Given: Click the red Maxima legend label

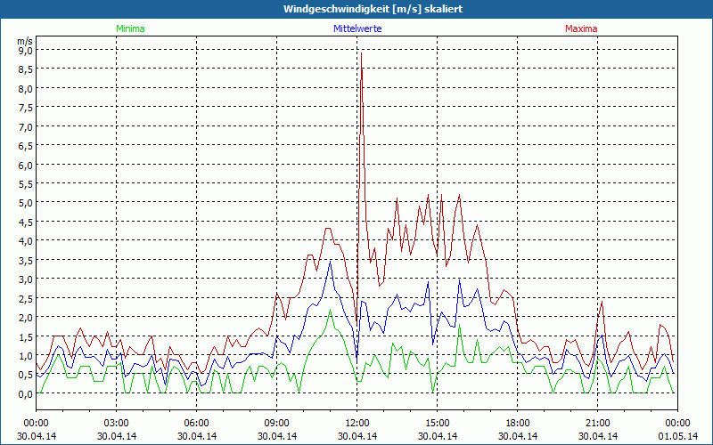Looking at the screenshot, I should (581, 28).
